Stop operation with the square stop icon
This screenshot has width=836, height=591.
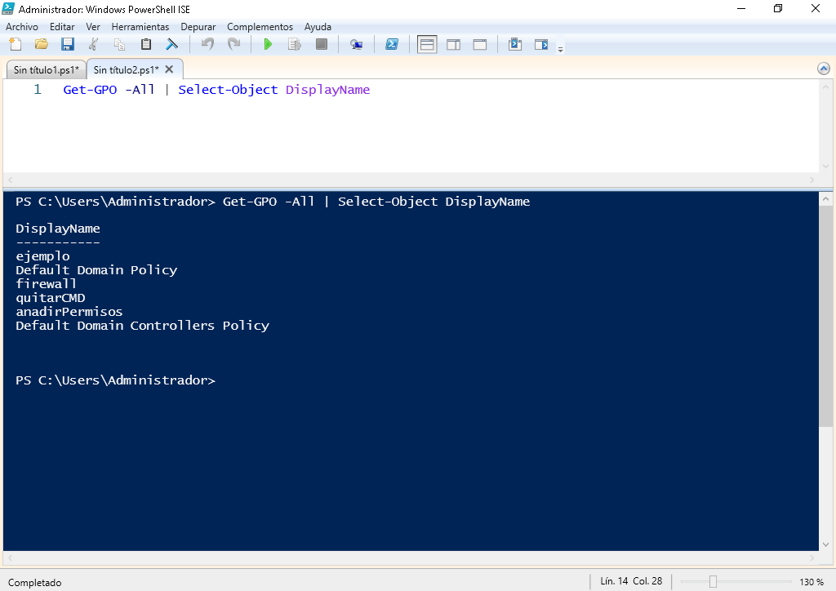(x=321, y=44)
